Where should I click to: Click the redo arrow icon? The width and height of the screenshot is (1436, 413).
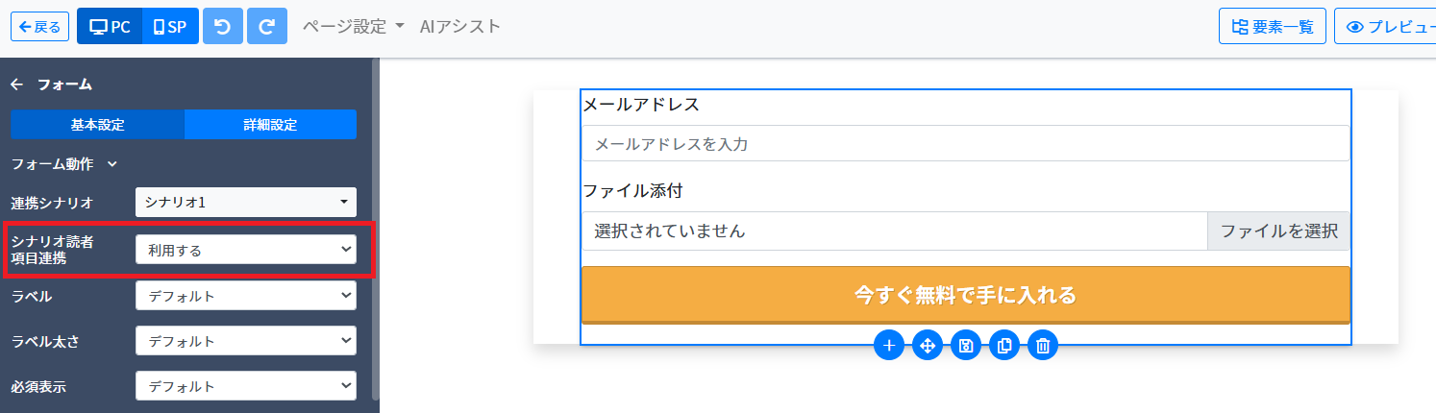click(x=266, y=27)
